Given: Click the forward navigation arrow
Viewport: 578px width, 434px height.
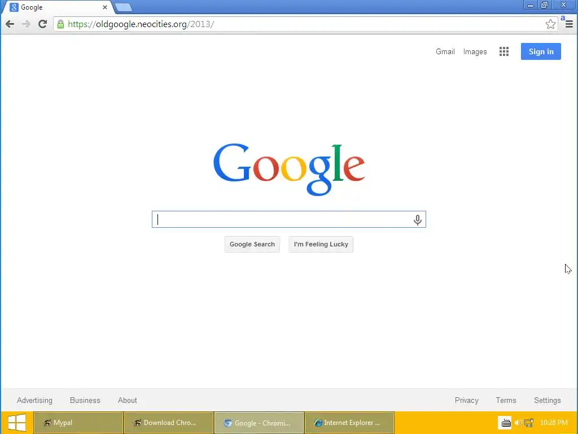Looking at the screenshot, I should pos(26,24).
